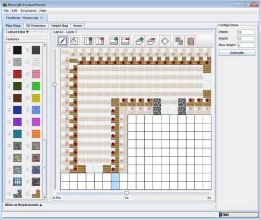Click the paste clipboard icon
The height and width of the screenshot is (220, 261).
[x=191, y=41]
